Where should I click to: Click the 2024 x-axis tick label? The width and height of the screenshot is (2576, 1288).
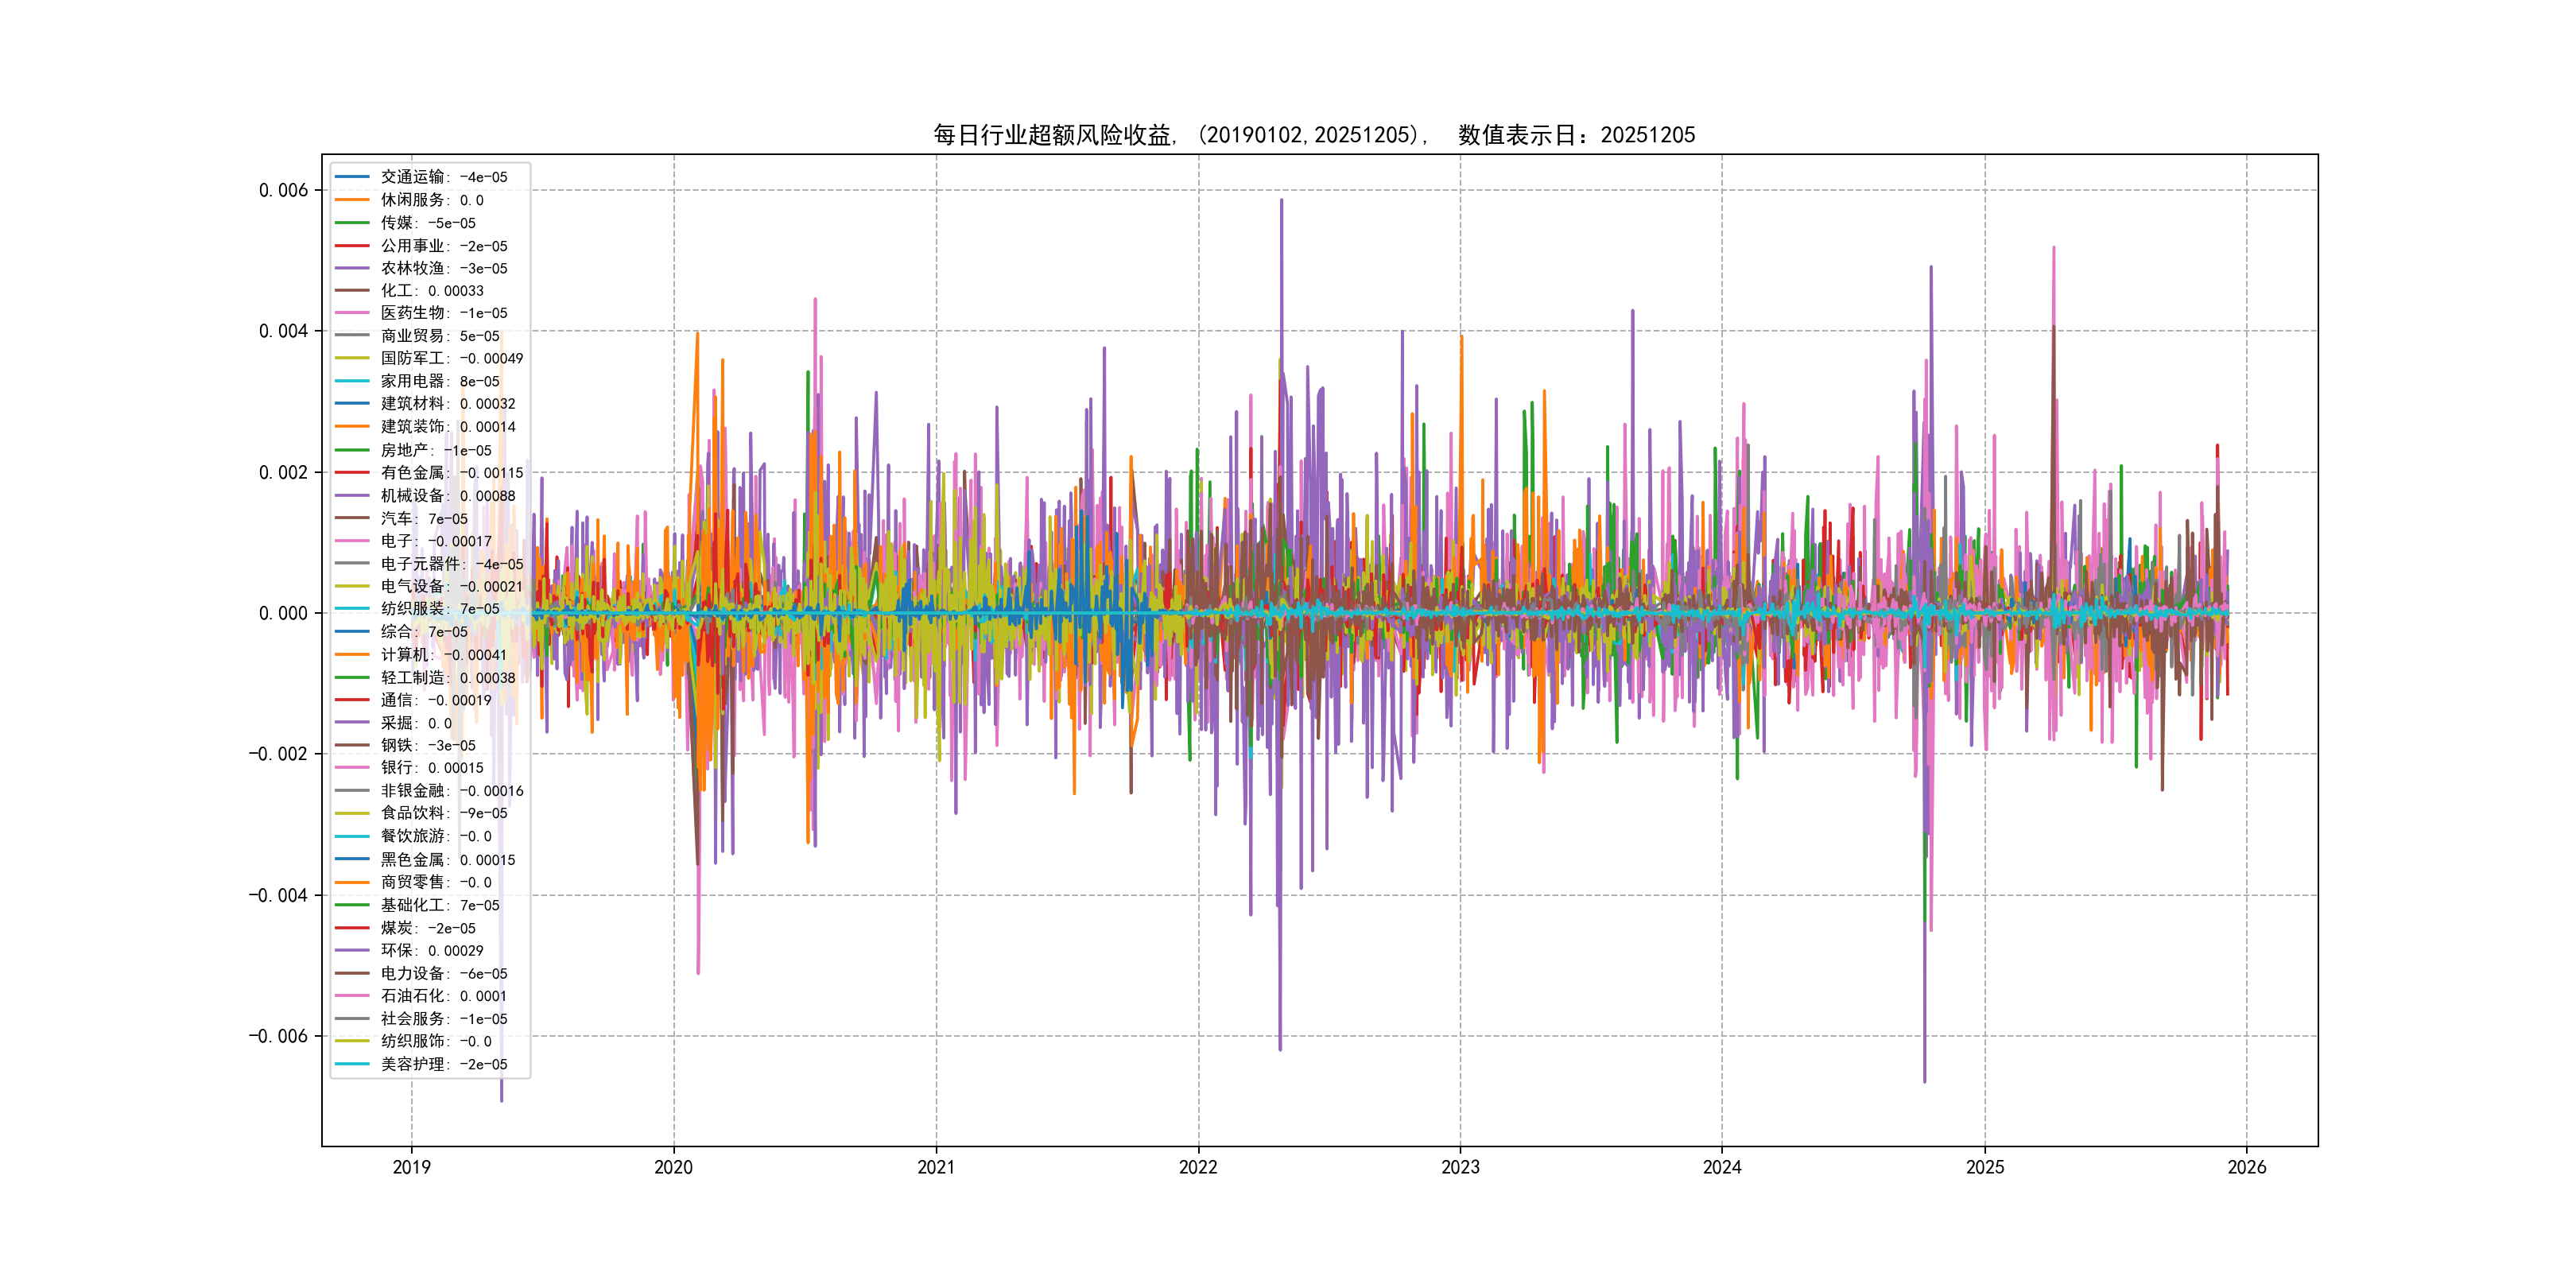pos(1722,1167)
